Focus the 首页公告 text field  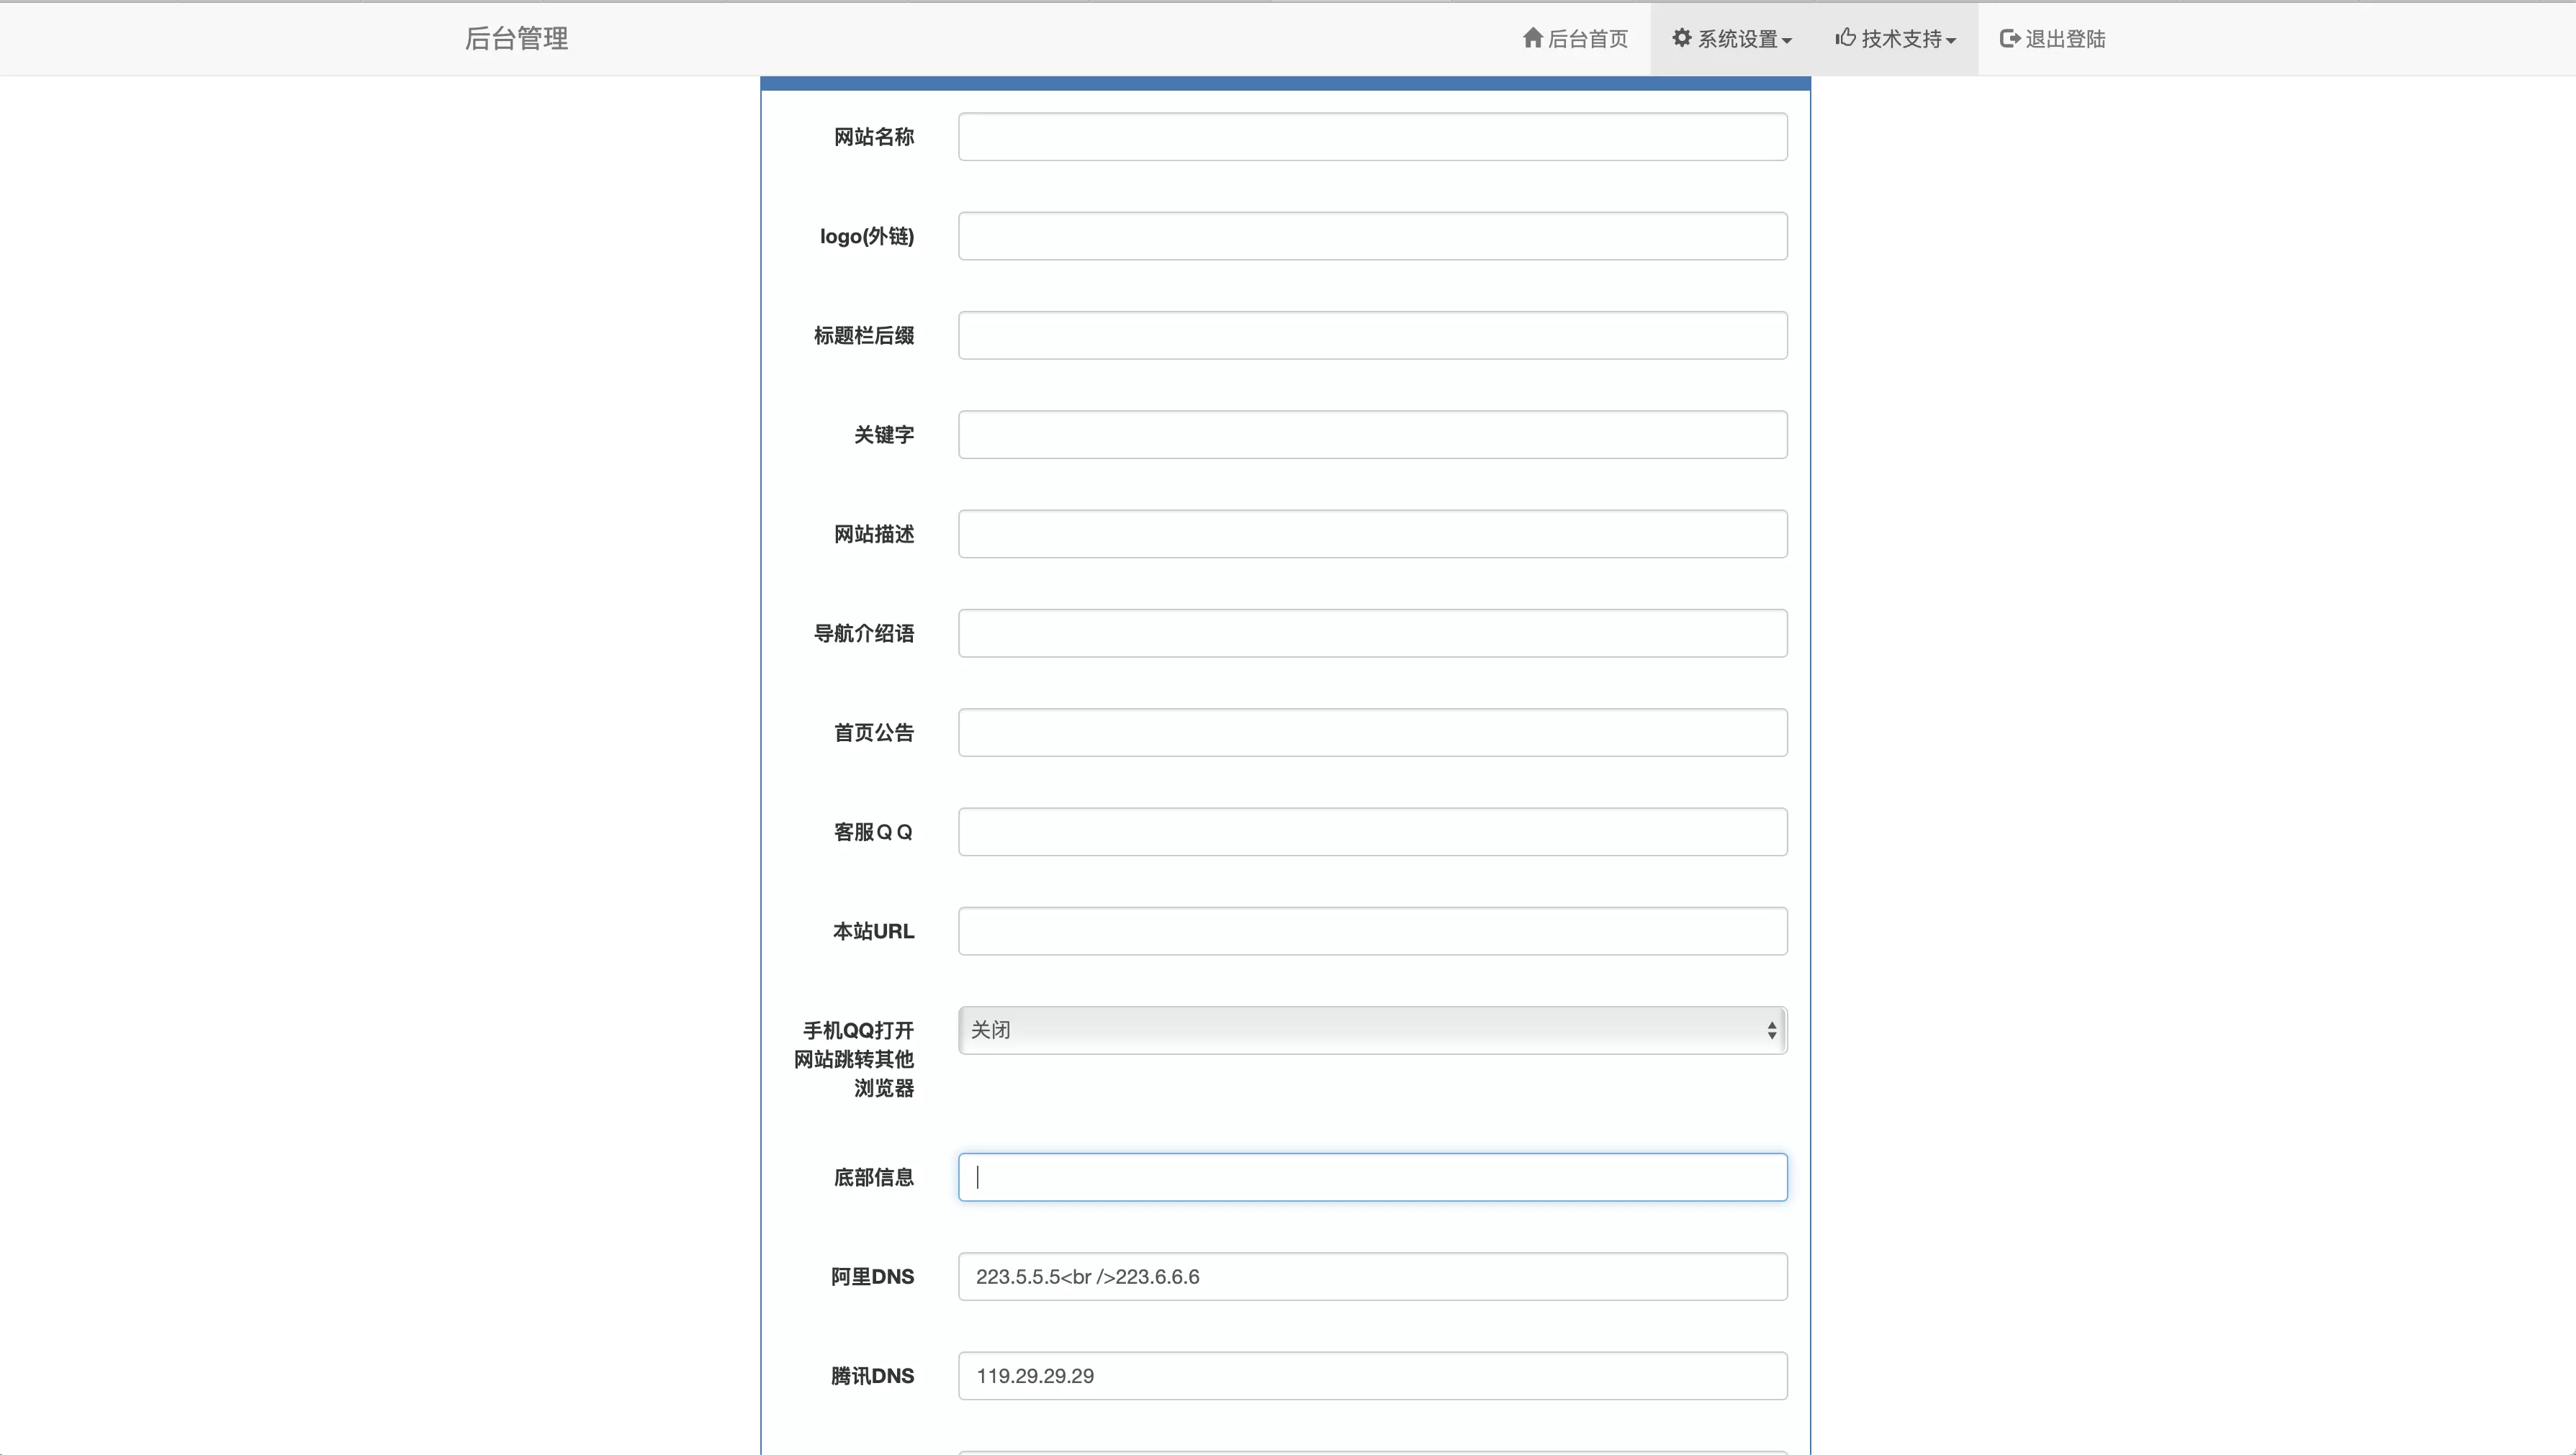[1372, 733]
